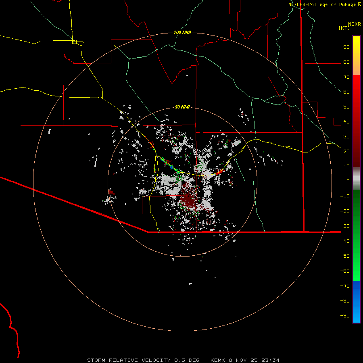
Task: Click the -40 value on the velocity scale
Action: 345,241
